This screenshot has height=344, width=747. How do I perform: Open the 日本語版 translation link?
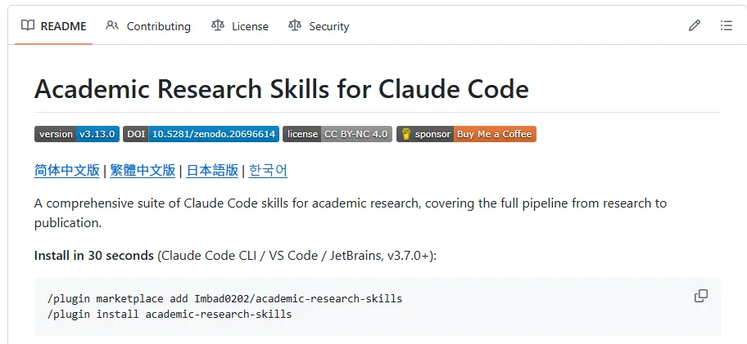point(212,170)
